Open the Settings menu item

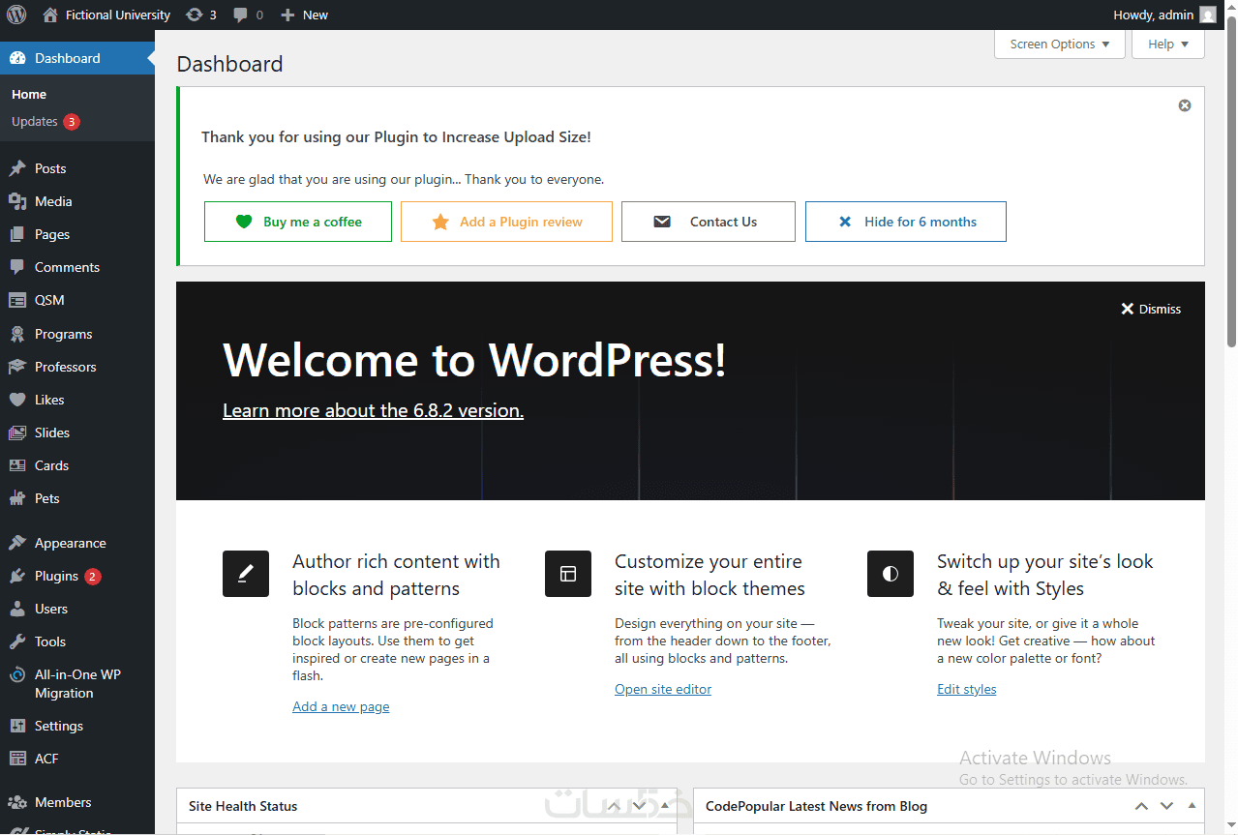pos(77,726)
